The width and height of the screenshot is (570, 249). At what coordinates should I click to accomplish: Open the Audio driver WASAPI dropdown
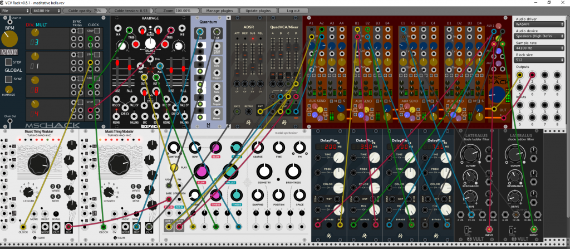point(539,24)
